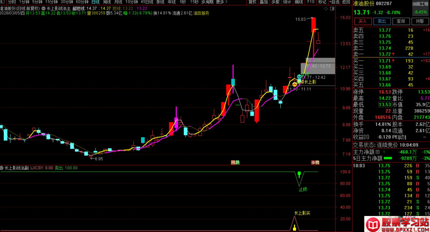430x232 pixels.
Task: Click the 油服工程 sector box
Action: [x=420, y=4]
